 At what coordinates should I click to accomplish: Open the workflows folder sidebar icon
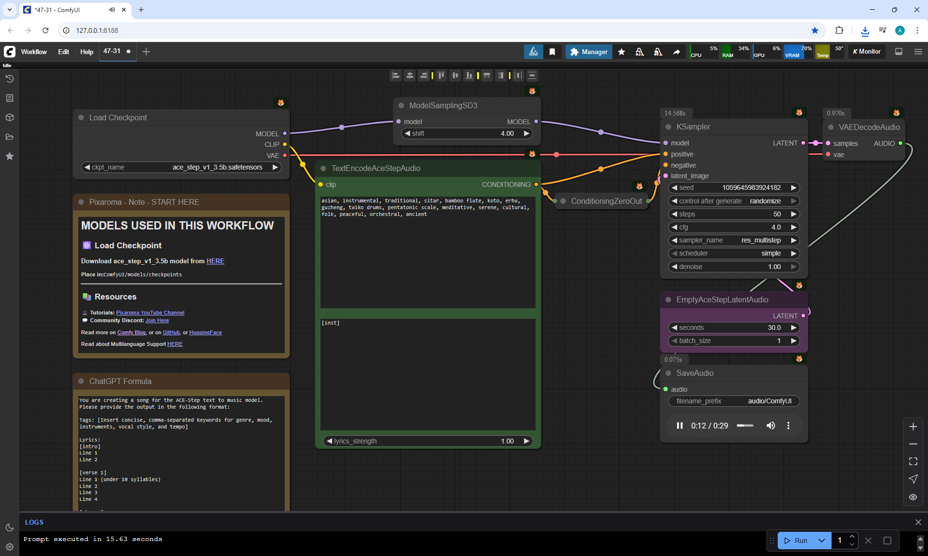coord(9,137)
